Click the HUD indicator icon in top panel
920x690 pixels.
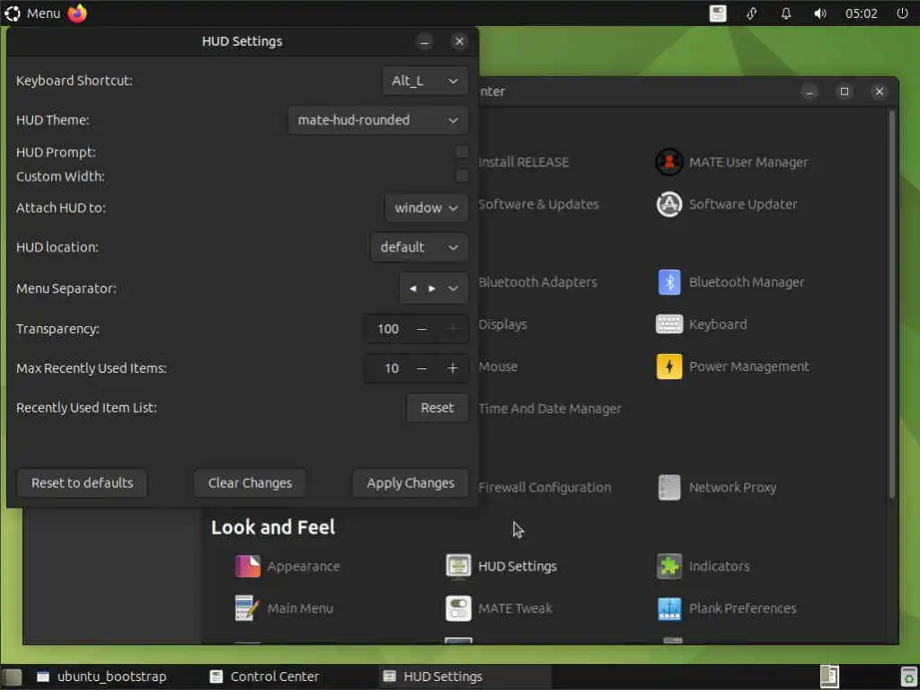click(x=718, y=13)
